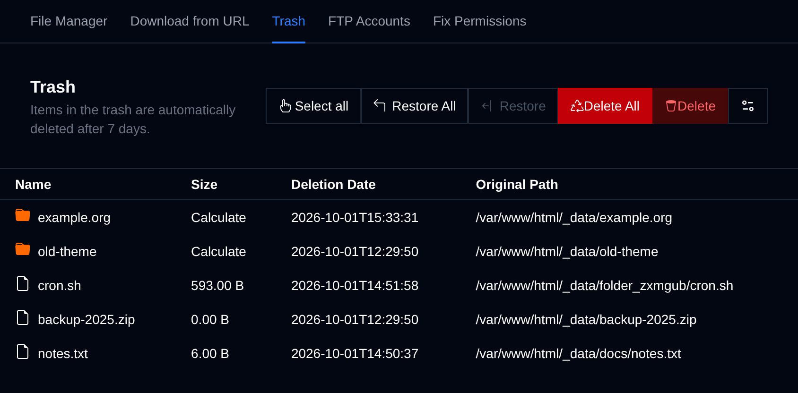Image resolution: width=798 pixels, height=393 pixels.
Task: Click deletion date 2026-10-01T14:51:58
Action: coord(355,285)
